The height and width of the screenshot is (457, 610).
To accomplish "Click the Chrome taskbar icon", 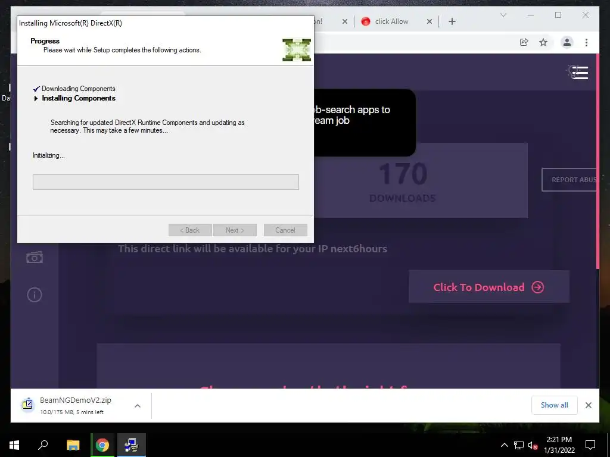I will pos(102,445).
